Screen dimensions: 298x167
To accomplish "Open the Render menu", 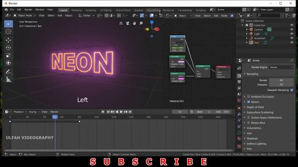I will coord(28,9).
